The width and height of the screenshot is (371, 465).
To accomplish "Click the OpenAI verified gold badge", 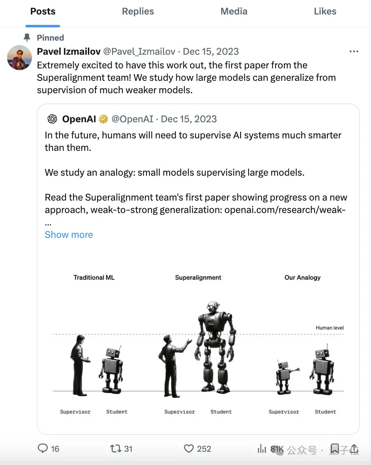I will pos(103,119).
